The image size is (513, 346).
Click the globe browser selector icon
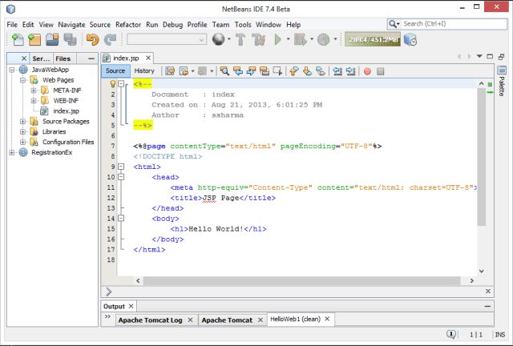tap(218, 39)
